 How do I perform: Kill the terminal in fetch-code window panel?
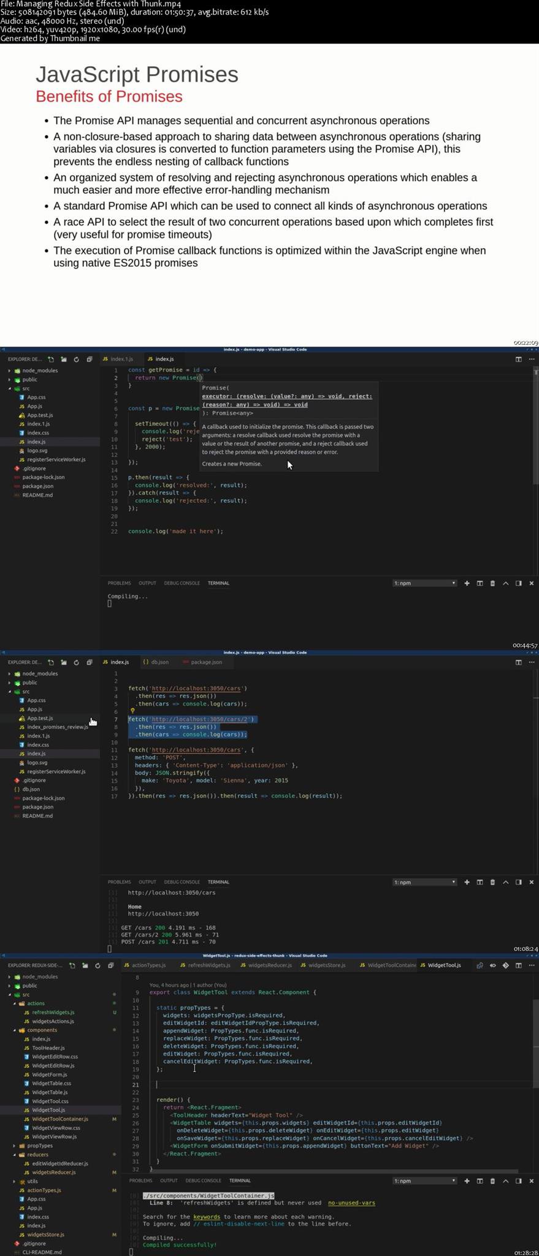coord(492,882)
